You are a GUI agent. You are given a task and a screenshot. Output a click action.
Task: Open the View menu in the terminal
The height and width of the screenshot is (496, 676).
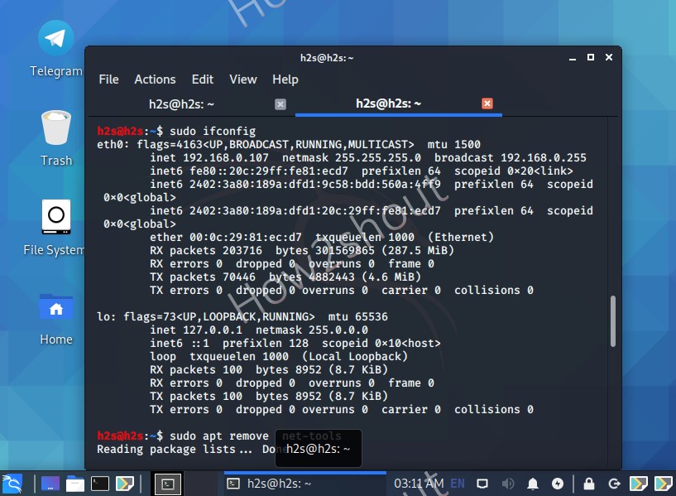[x=242, y=79]
